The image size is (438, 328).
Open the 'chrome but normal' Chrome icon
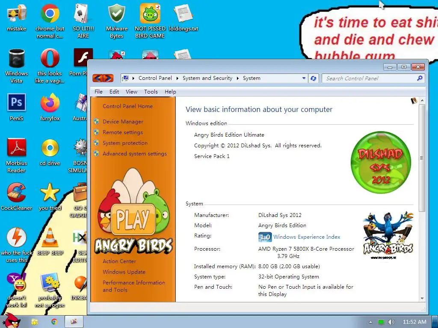(x=50, y=21)
